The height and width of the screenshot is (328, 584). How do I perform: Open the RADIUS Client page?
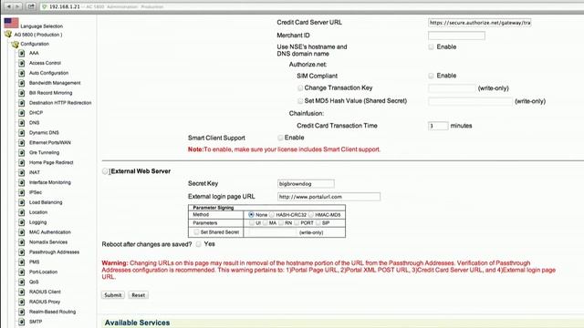coord(45,292)
